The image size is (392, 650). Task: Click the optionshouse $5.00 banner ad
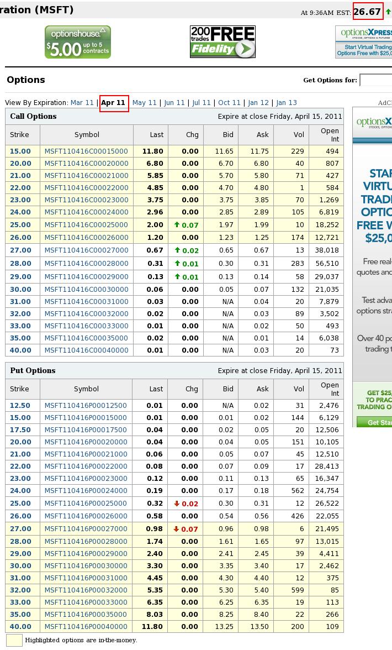point(78,42)
